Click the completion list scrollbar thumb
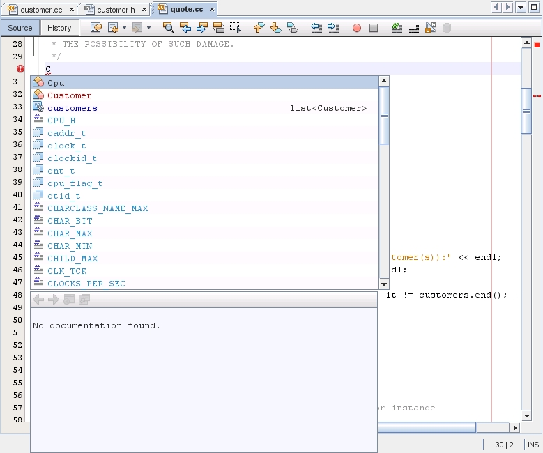 click(x=384, y=115)
